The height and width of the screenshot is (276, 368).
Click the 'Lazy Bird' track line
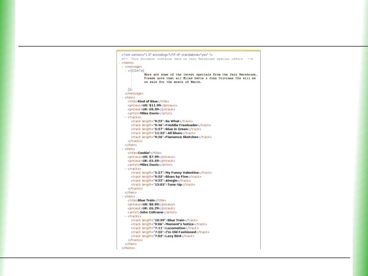pyautogui.click(x=163, y=236)
